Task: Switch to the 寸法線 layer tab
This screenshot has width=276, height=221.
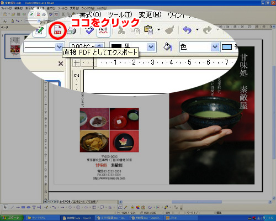Action: click(x=92, y=202)
